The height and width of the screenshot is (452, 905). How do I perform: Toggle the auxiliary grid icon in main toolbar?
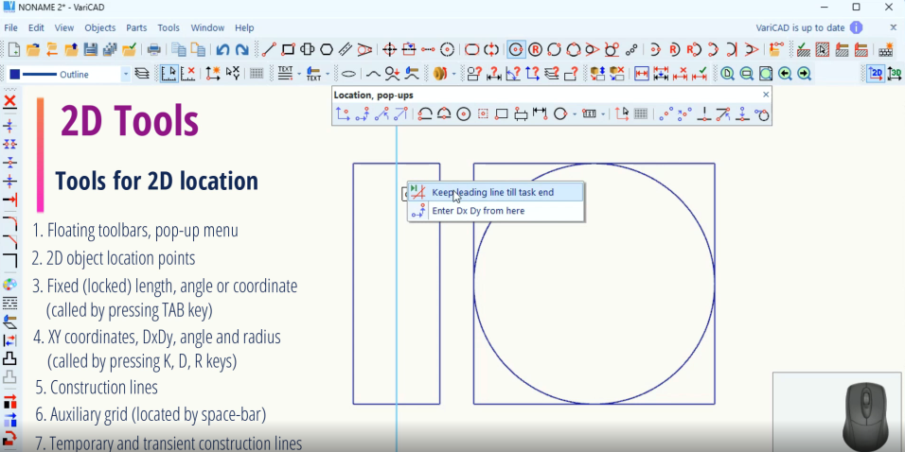pos(257,74)
